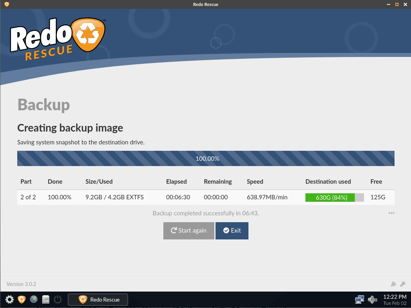This screenshot has height=308, width=411.
Task: Open the network icon in the system tray
Action: tap(359, 299)
